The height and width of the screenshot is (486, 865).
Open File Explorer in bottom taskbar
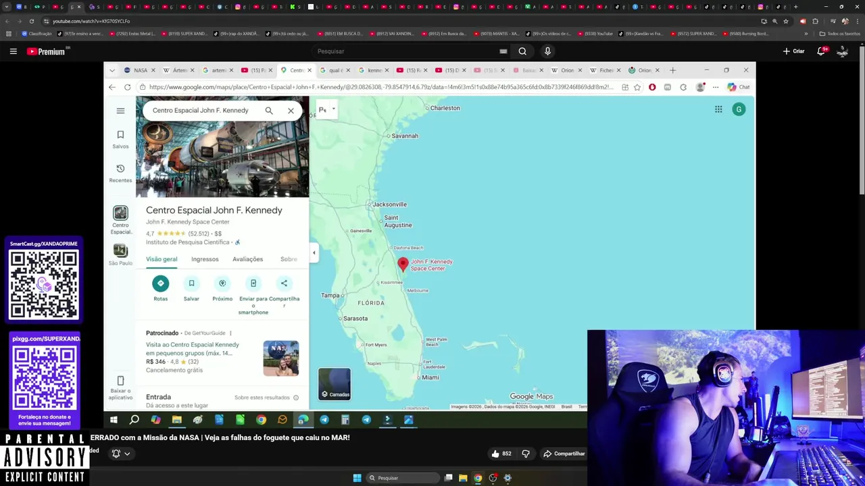click(x=463, y=478)
